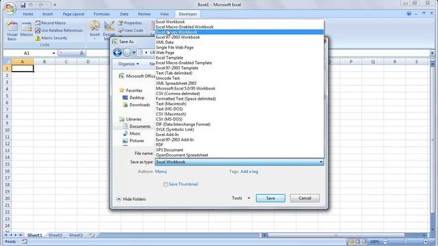Click the Save icon in Quick Access Toolbar
Image resolution: width=438 pixels, height=246 pixels.
pos(23,5)
